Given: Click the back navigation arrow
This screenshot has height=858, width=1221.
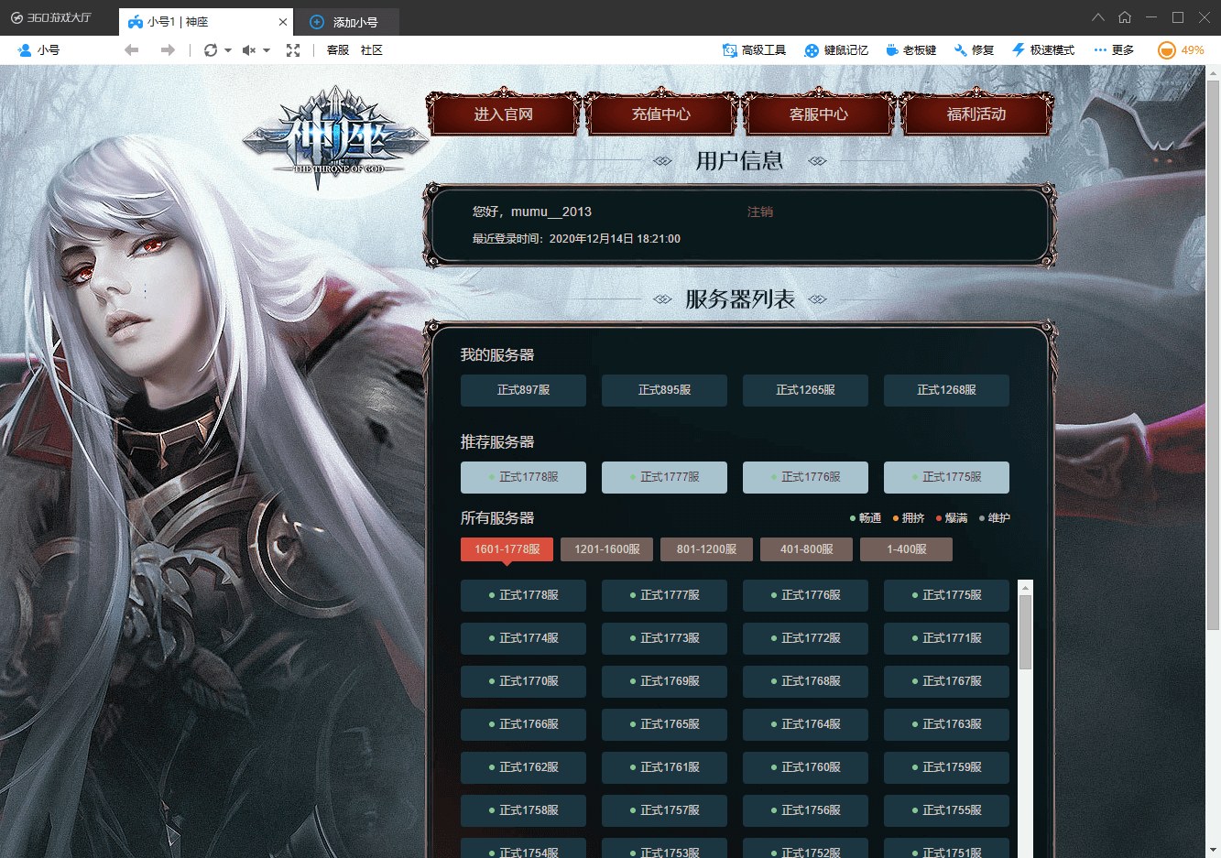Looking at the screenshot, I should click(132, 50).
